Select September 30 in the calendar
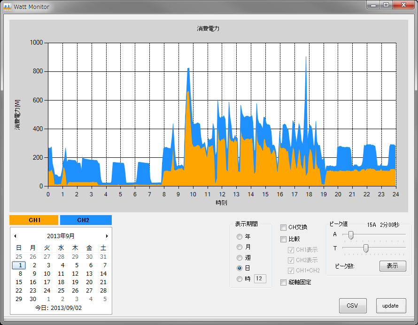The height and width of the screenshot is (325, 418). coord(33,299)
